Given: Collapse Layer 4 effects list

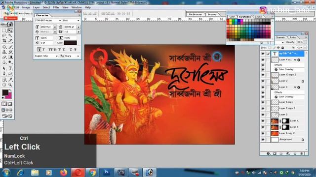Looking at the screenshot, I should (295, 88).
